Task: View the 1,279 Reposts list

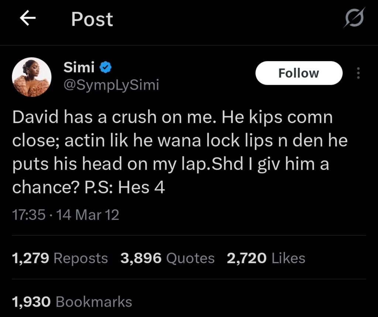Action: (60, 258)
